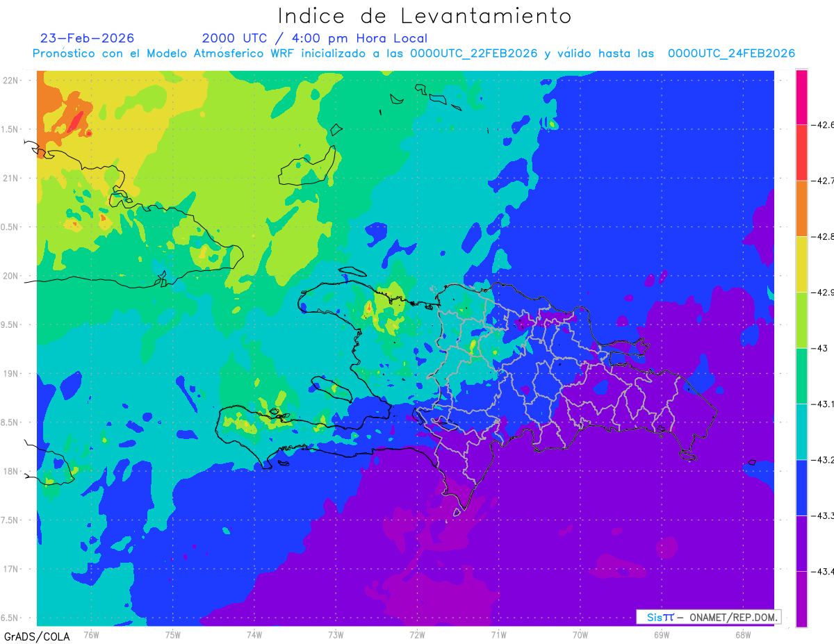Choose the yellow-green swatch below -42.9
834x644 pixels.
pos(801,320)
